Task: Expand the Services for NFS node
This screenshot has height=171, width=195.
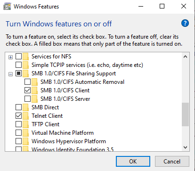Action: coord(10,57)
